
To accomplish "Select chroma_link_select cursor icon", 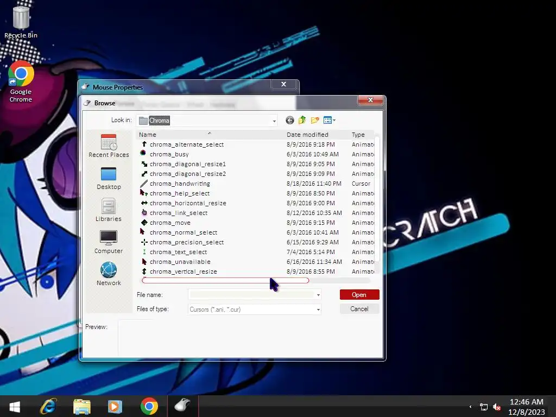I will pos(144,212).
